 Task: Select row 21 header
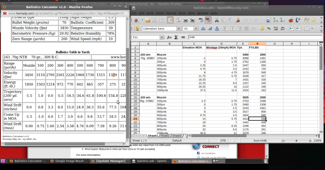135,119
